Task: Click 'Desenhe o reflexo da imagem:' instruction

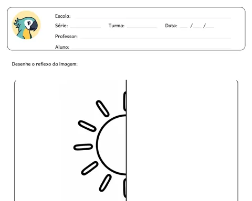Action: click(x=45, y=64)
